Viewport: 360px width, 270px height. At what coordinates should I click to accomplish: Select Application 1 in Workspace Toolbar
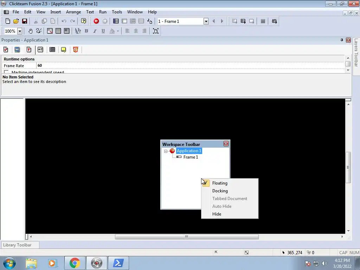[189, 151]
